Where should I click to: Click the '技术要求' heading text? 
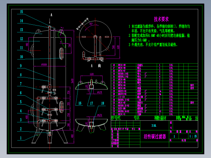pos(161,19)
